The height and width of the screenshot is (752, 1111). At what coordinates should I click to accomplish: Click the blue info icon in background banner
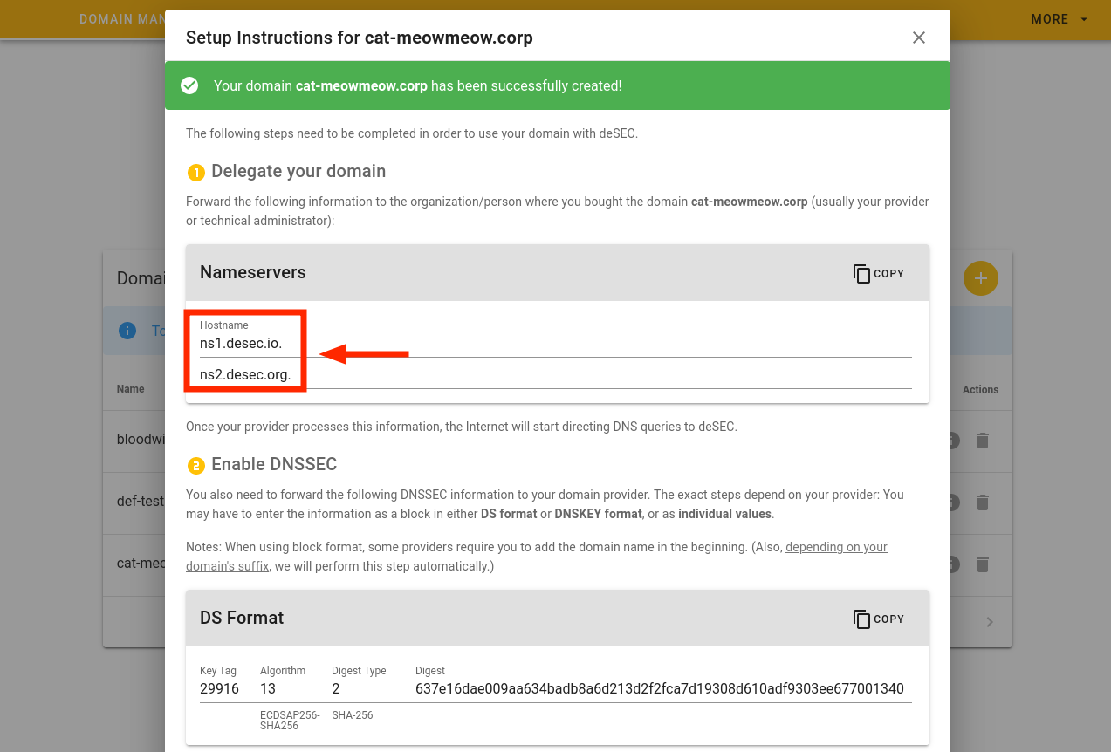tap(127, 331)
